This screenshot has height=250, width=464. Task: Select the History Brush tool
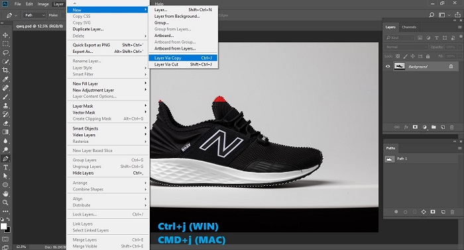point(5,114)
